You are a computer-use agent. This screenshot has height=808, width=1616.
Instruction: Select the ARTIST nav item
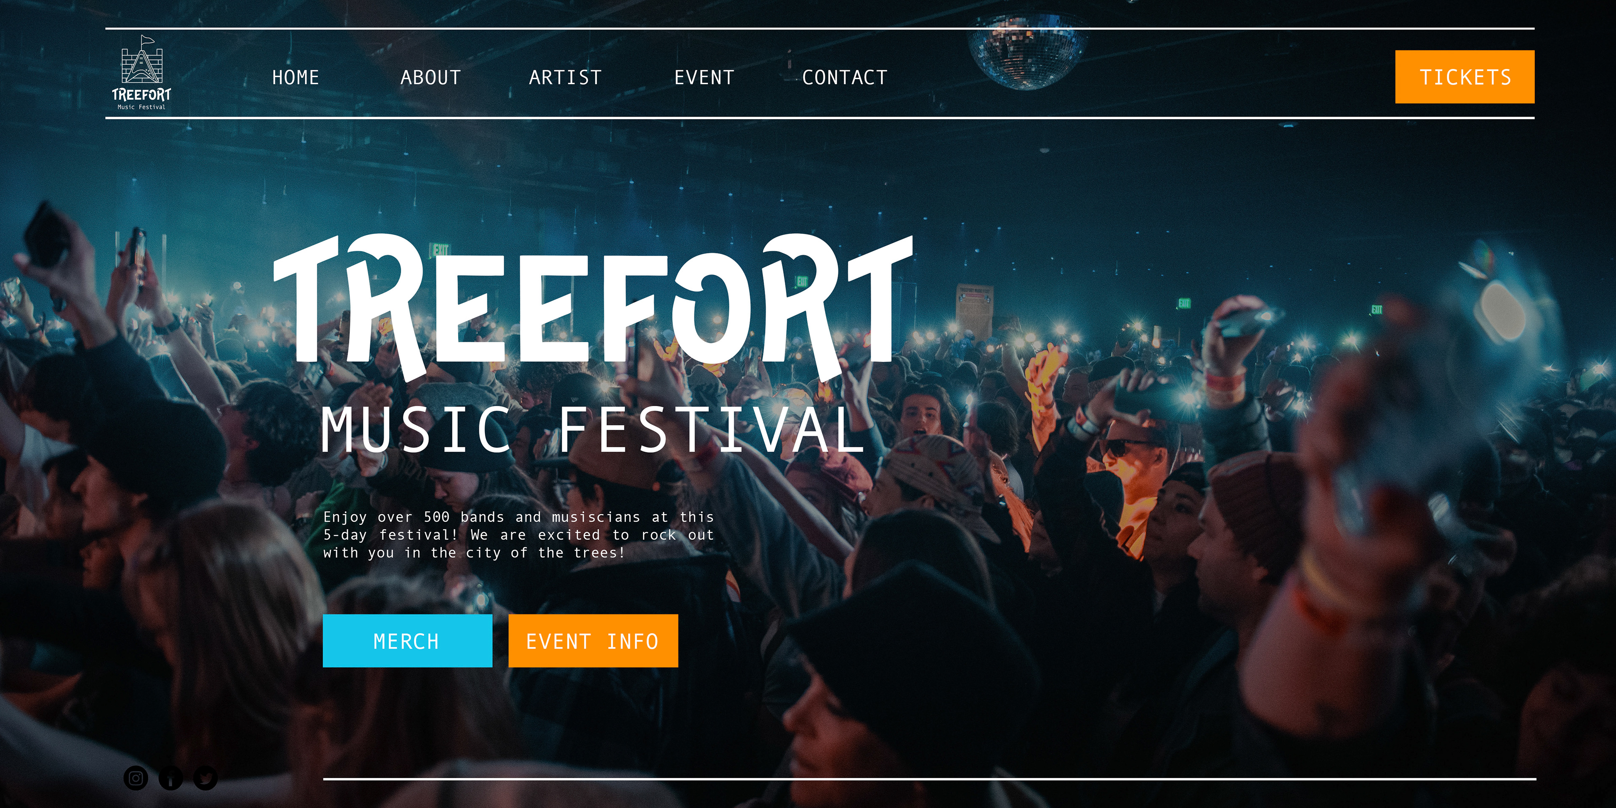pos(565,77)
